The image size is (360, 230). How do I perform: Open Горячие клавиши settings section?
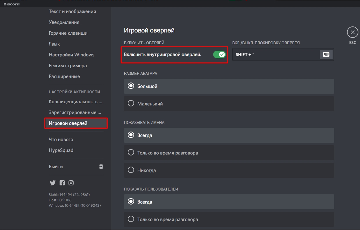coord(68,33)
